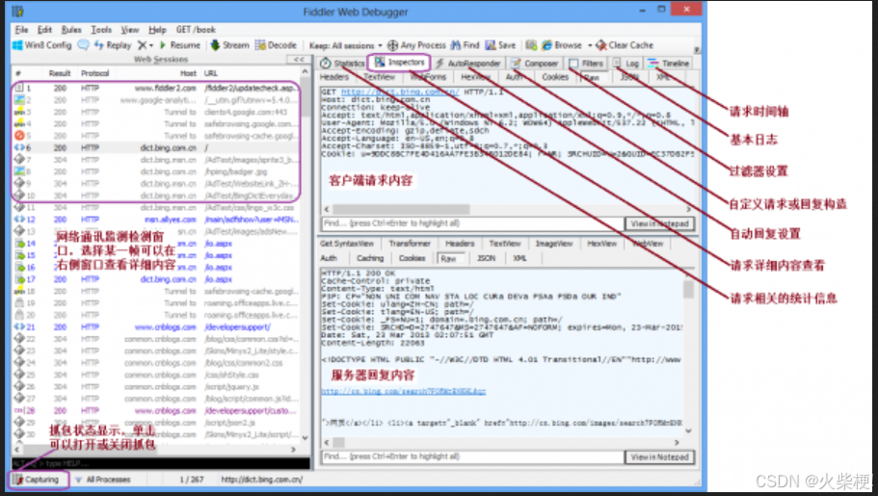Screen dimensions: 878x496
Task: Click the GET /book menu item
Action: (196, 30)
